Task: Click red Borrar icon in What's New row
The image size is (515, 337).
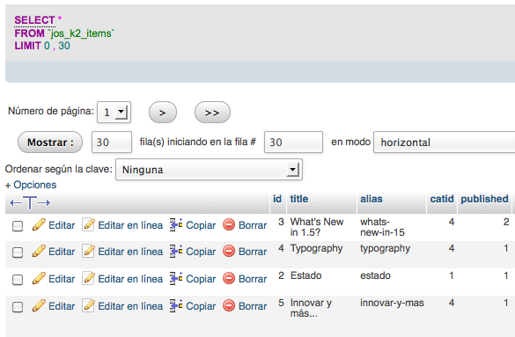Action: [229, 225]
